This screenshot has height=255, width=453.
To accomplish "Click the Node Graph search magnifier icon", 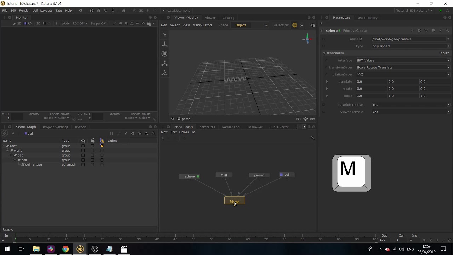I will tap(312, 138).
